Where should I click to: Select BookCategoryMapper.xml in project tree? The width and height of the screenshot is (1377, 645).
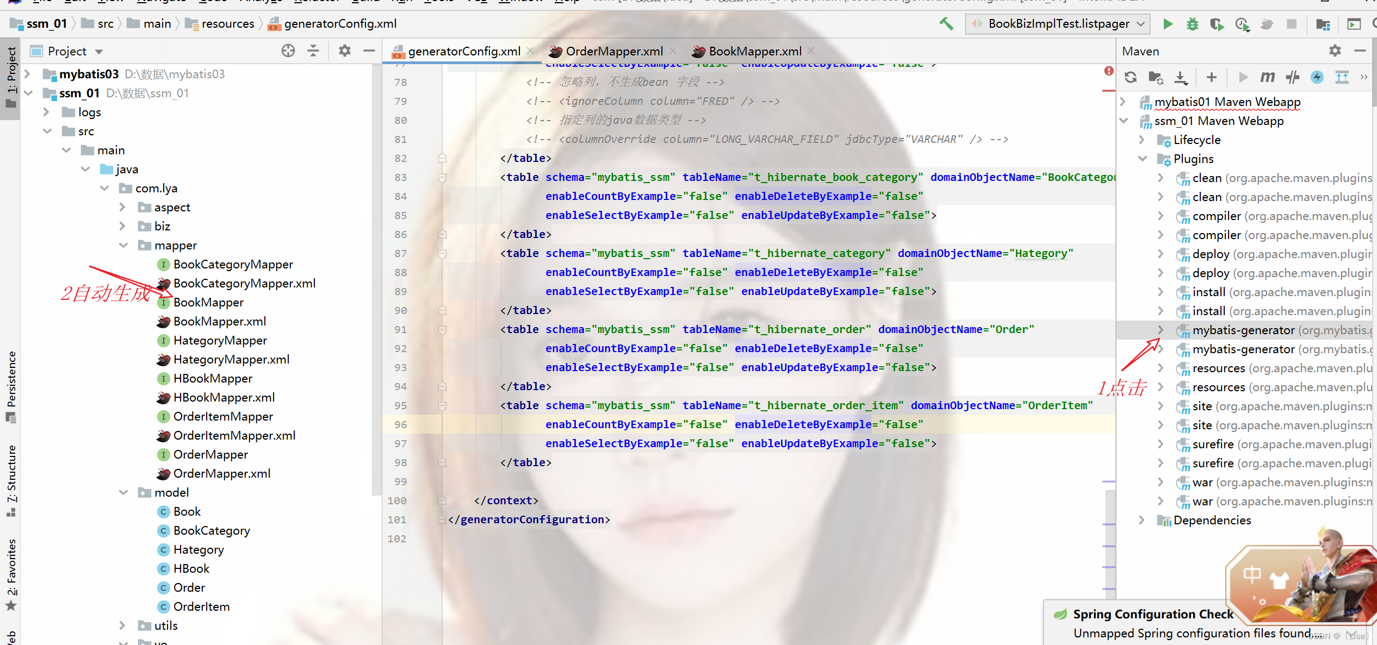pyautogui.click(x=244, y=283)
